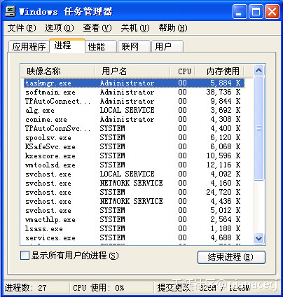Open the 选项(O) menu
This screenshot has height=297, width=283.
coord(60,28)
